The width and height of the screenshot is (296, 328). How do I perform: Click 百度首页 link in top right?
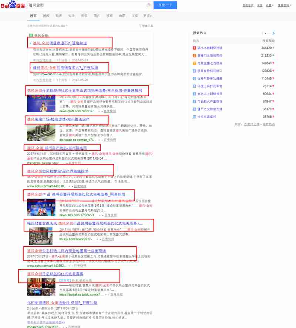[248, 6]
